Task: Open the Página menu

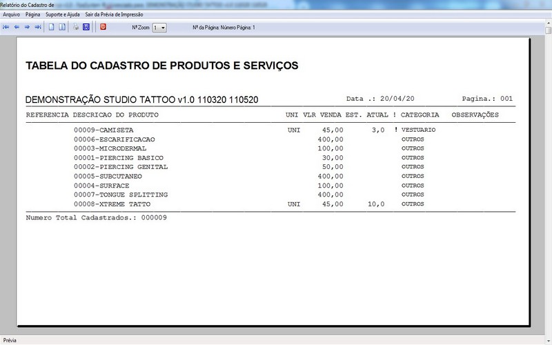Action: [x=32, y=14]
